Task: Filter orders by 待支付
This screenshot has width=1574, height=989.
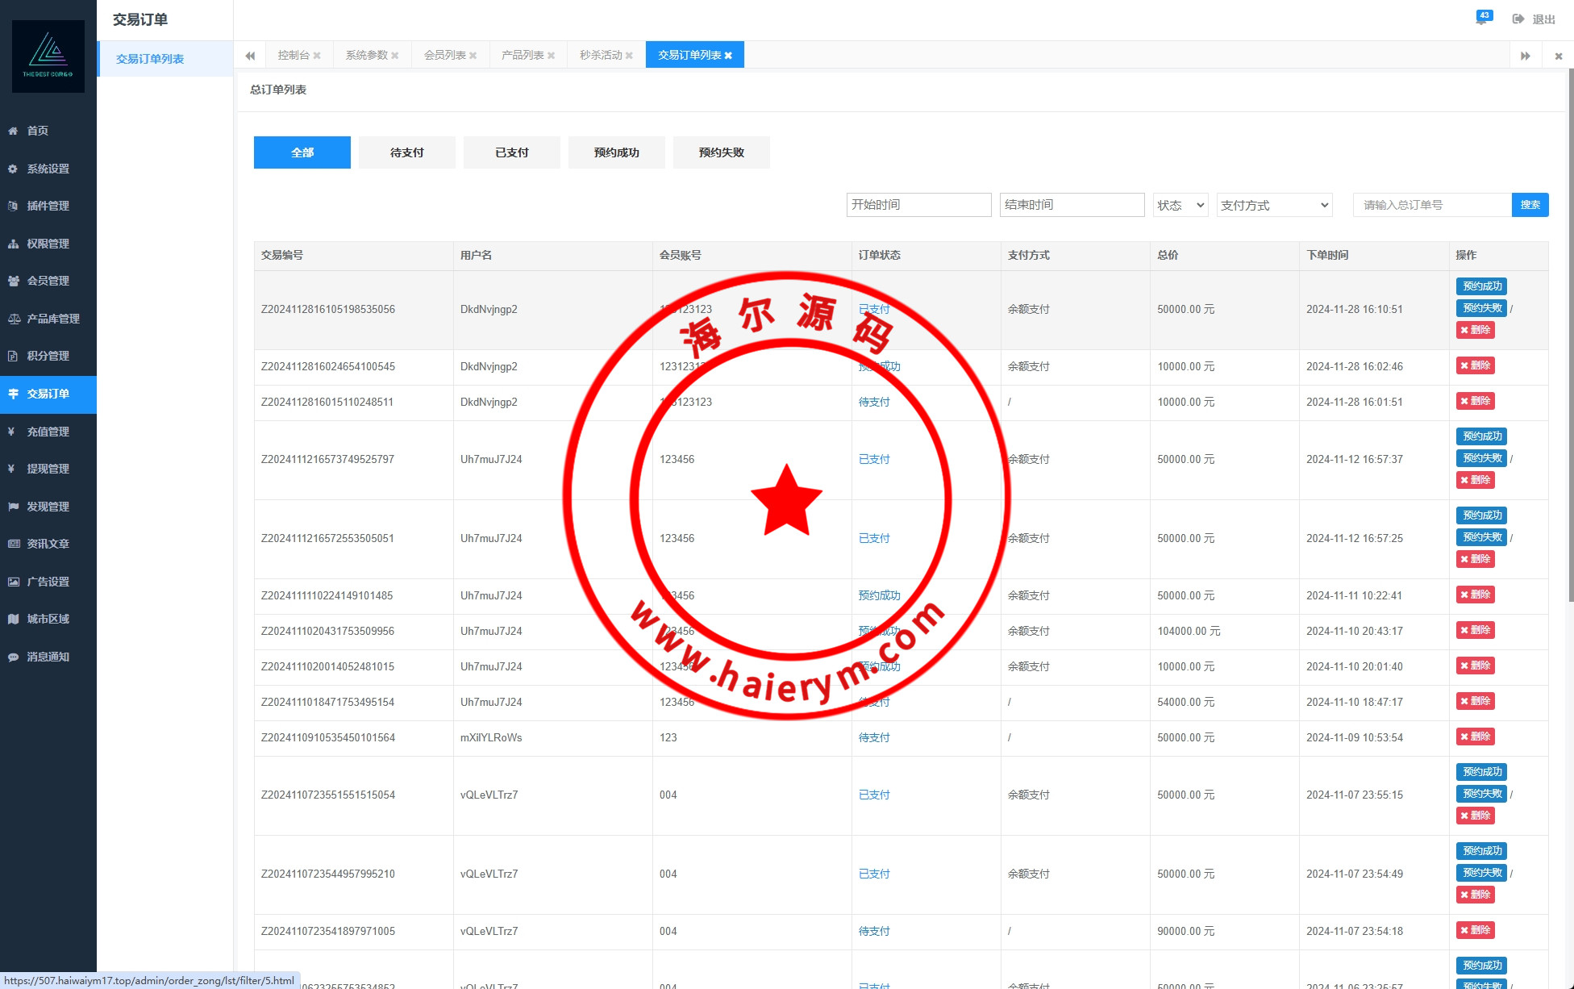Action: tap(407, 152)
